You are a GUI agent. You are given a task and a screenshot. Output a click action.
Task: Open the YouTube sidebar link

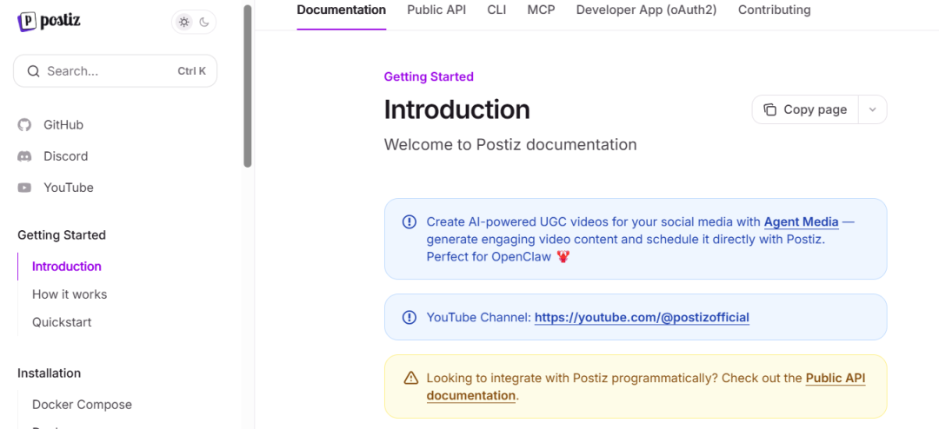pyautogui.click(x=68, y=188)
